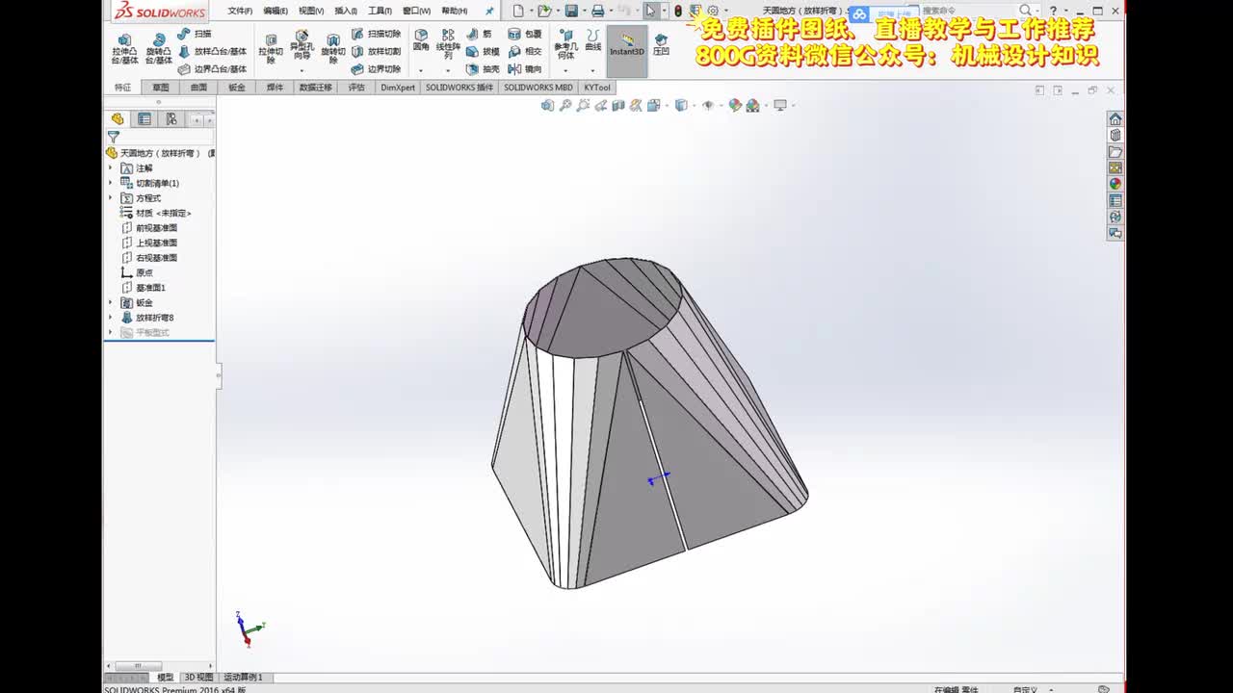Select the 线性阵列 linear pattern tool

(x=448, y=43)
